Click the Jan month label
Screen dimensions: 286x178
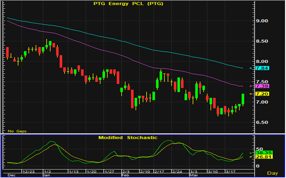pos(47,175)
